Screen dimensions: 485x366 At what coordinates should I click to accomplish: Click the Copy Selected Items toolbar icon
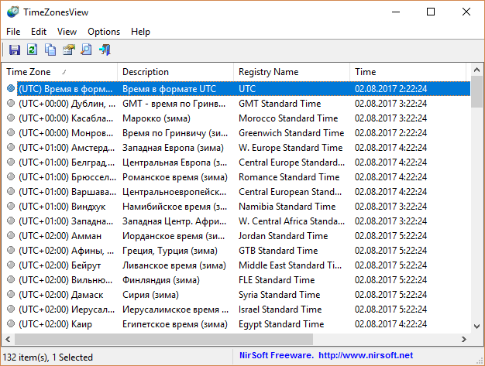click(x=50, y=50)
